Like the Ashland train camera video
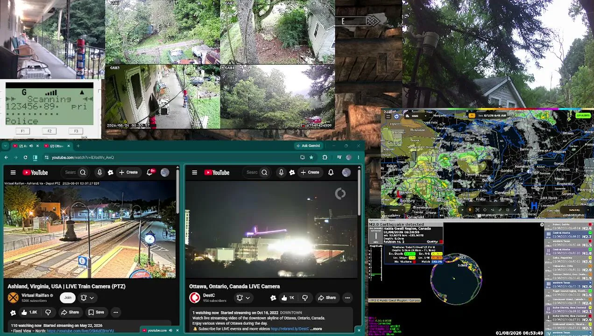Viewport: 594px width, 336px height. point(28,312)
